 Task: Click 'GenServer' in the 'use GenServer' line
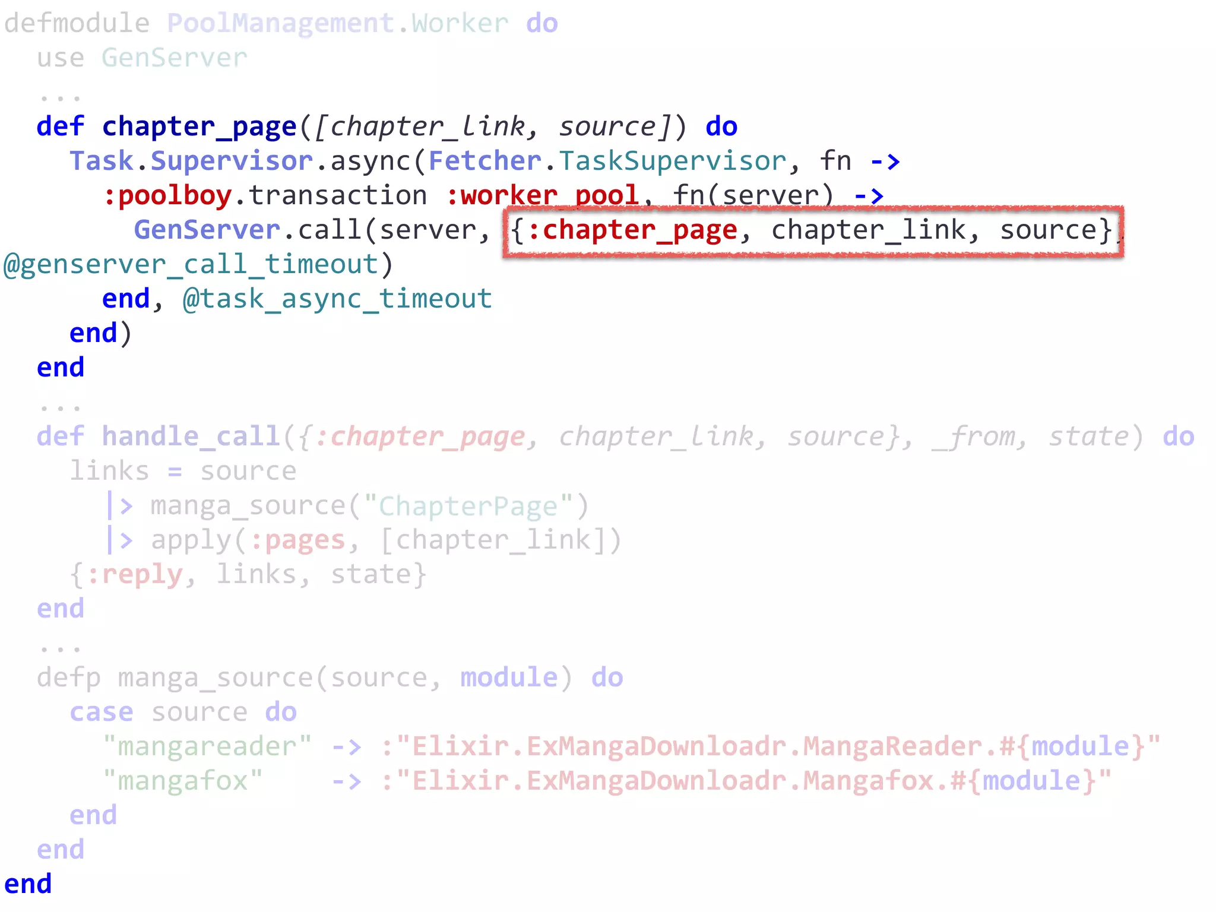point(174,58)
